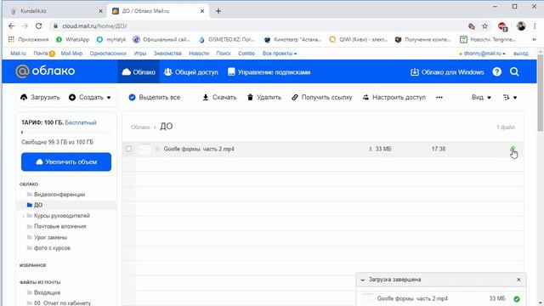This screenshot has width=544, height=306.
Task: Click the browser back arrow
Action: (11, 26)
